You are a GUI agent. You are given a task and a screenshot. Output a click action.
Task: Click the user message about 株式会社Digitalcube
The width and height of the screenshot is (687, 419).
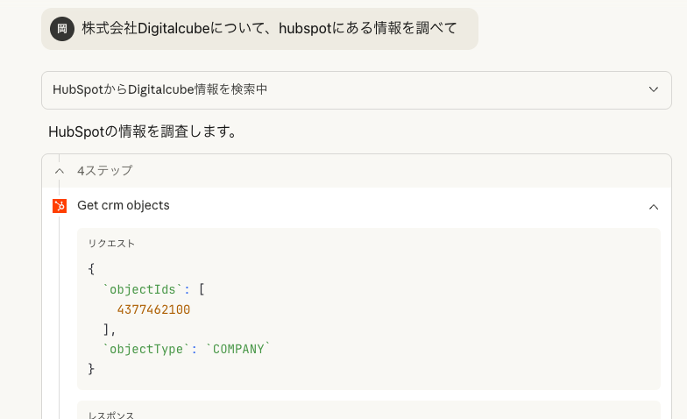269,29
